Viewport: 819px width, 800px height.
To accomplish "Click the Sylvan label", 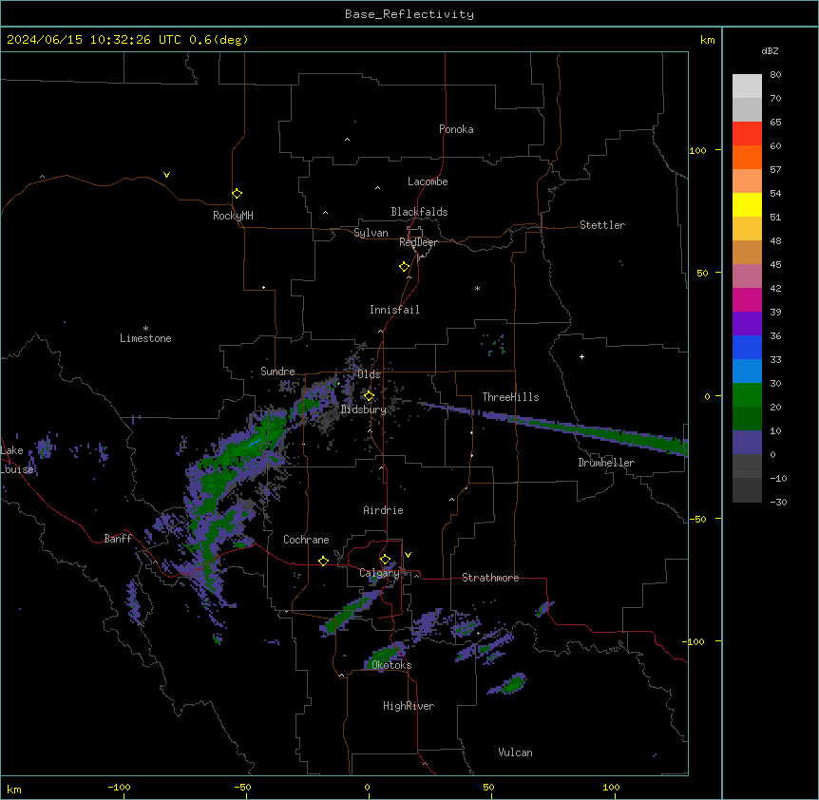I will [x=371, y=233].
